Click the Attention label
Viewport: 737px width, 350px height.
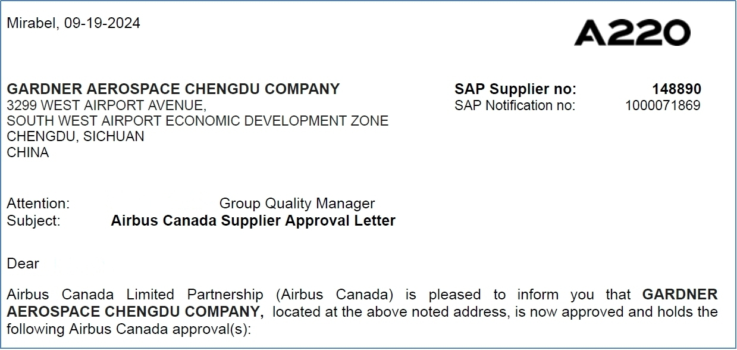(x=38, y=204)
